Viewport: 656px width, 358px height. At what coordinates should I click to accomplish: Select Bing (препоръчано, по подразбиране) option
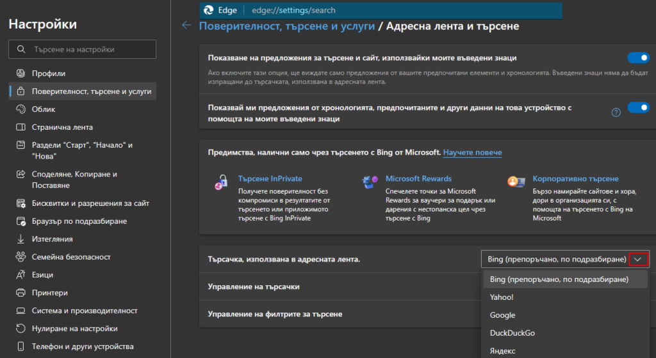(565, 279)
